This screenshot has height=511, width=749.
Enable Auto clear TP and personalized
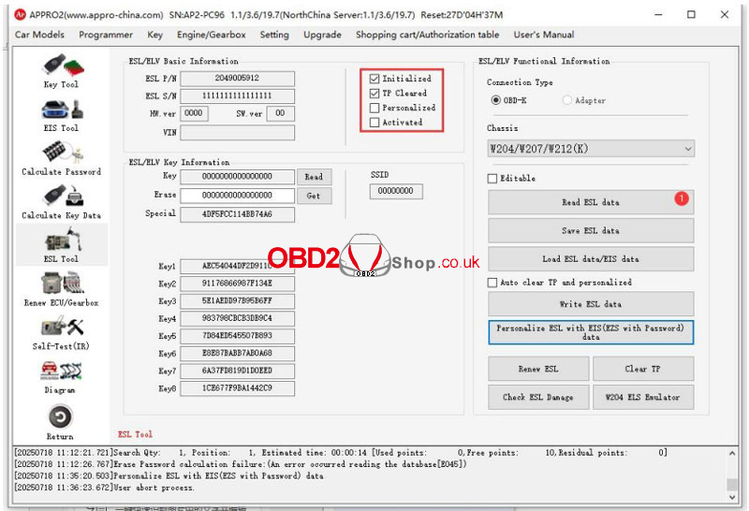point(492,283)
